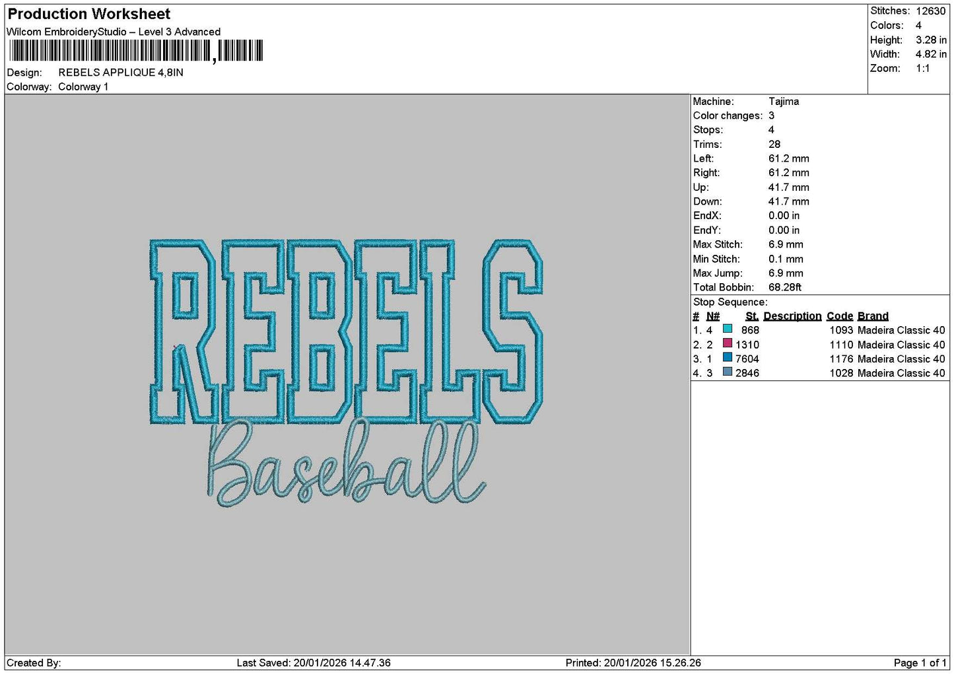
Task: Click thread code 1093
Action: pos(842,330)
